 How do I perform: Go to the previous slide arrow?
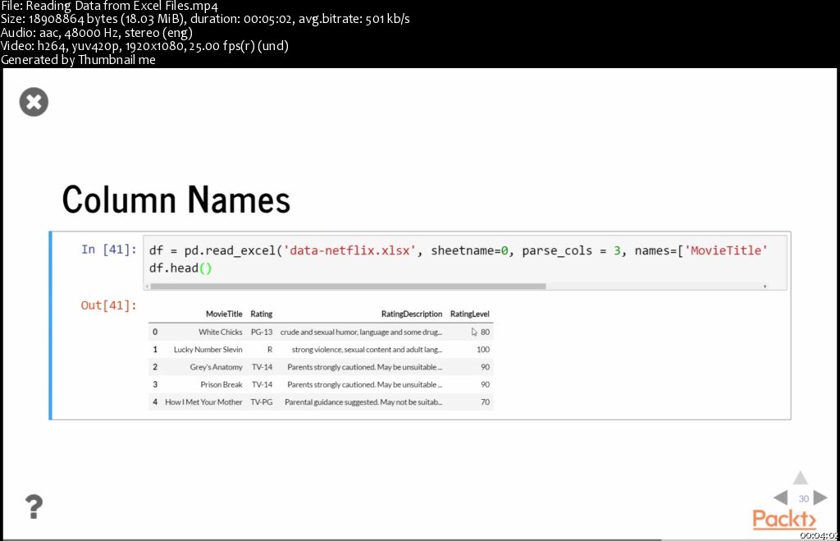(781, 497)
